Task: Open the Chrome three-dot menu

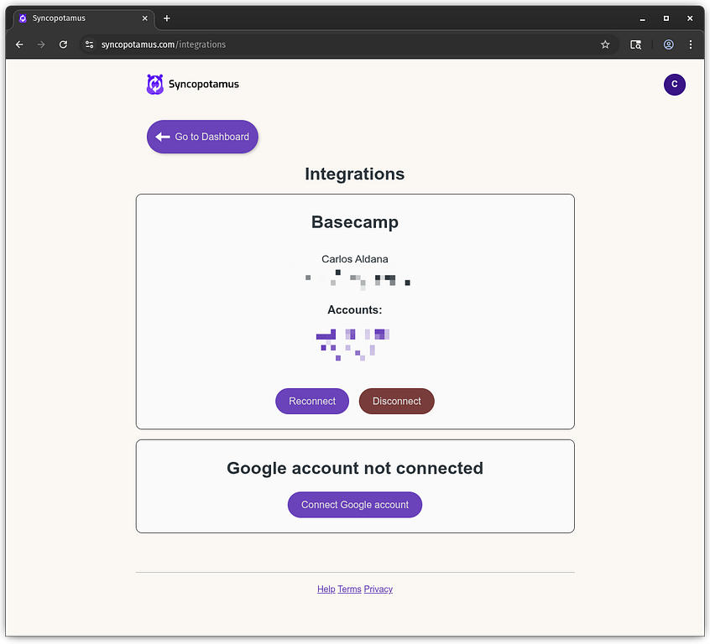Action: (x=690, y=44)
